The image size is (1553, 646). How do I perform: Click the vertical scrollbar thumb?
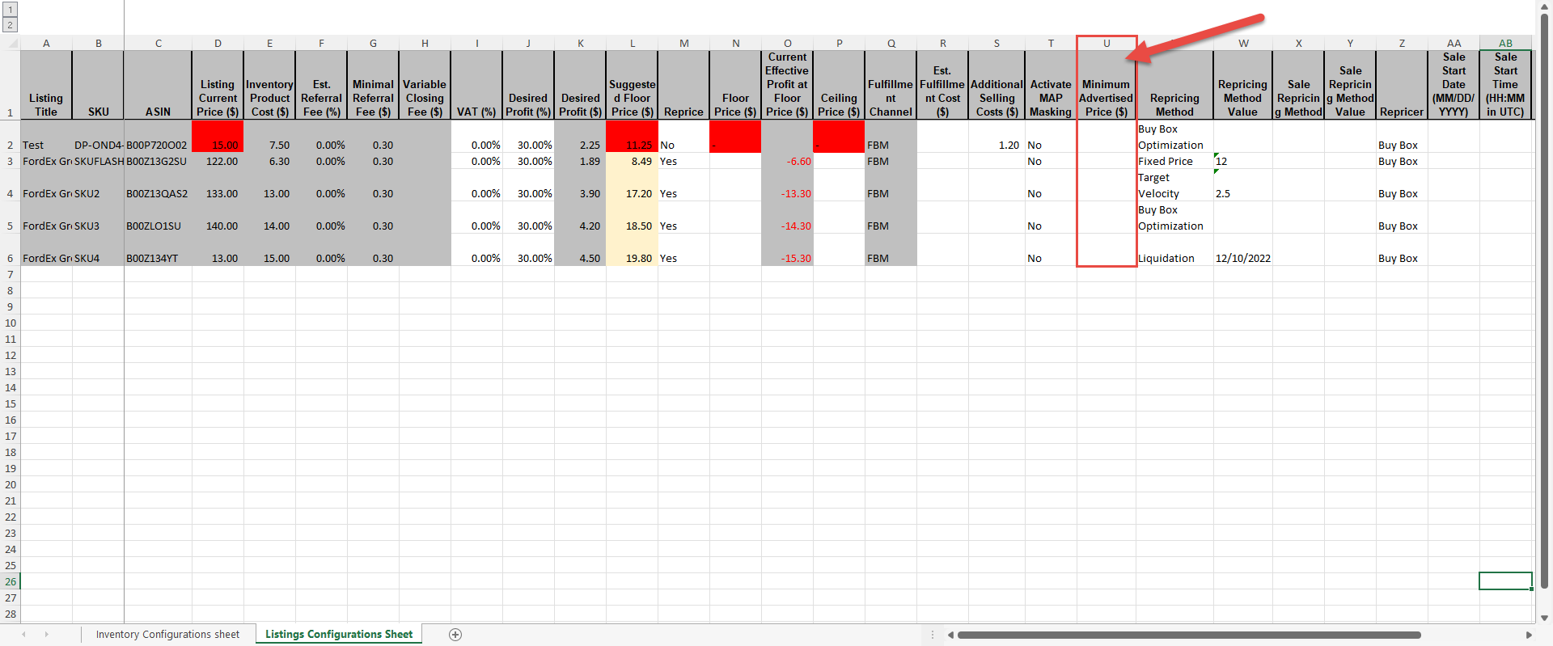[x=1544, y=301]
